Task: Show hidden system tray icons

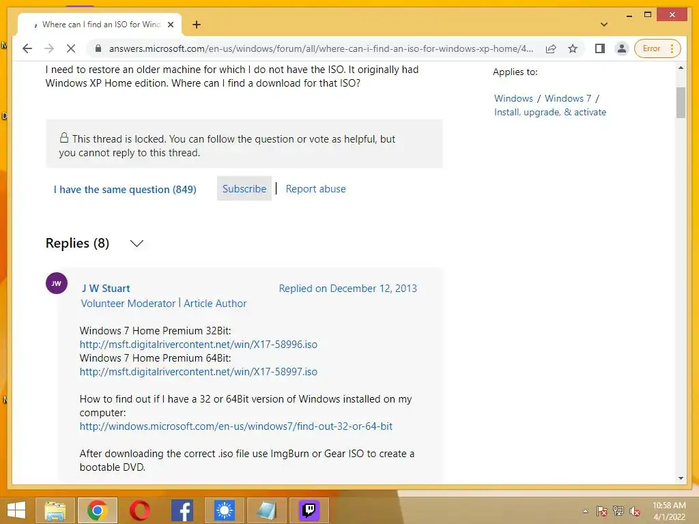Action: click(585, 511)
